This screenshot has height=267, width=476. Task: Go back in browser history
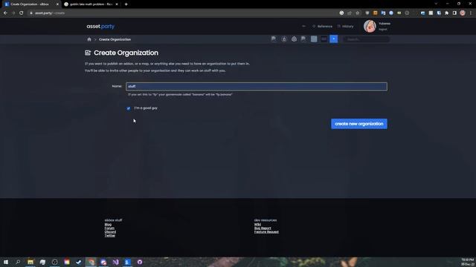5,13
